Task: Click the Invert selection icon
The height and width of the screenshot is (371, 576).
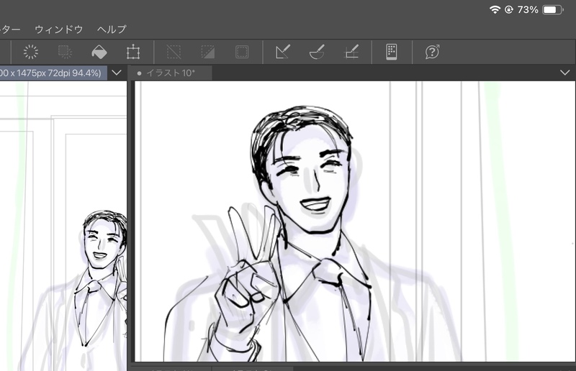Action: click(208, 52)
